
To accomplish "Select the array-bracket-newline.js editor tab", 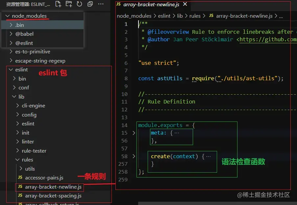I will click(x=151, y=5).
